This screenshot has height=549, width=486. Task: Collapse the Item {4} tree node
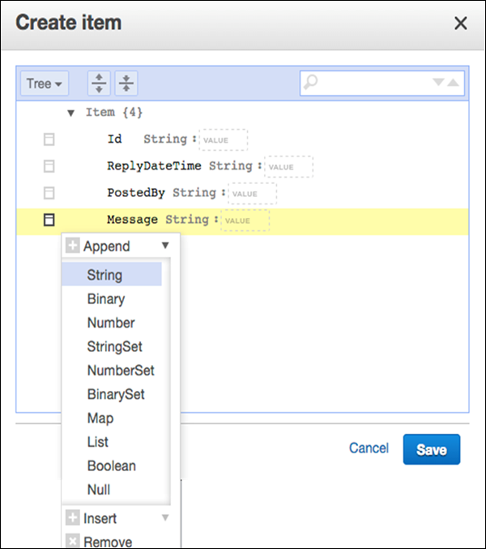tap(71, 113)
